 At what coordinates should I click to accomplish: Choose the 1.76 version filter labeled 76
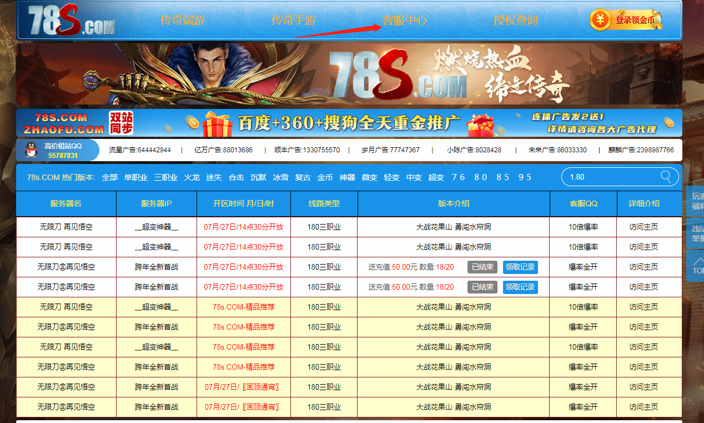pos(458,177)
